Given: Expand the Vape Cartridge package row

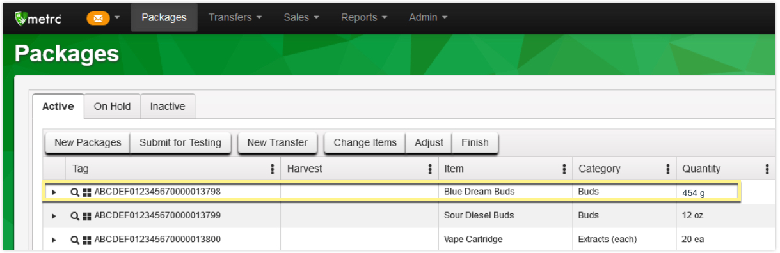Looking at the screenshot, I should pos(54,240).
